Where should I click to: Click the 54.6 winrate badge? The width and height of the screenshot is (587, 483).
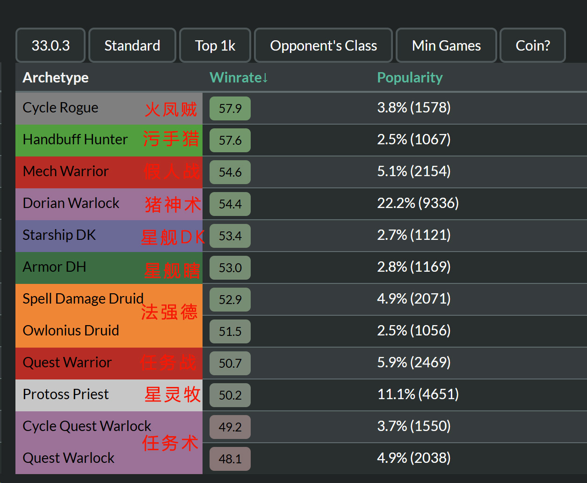pyautogui.click(x=230, y=172)
